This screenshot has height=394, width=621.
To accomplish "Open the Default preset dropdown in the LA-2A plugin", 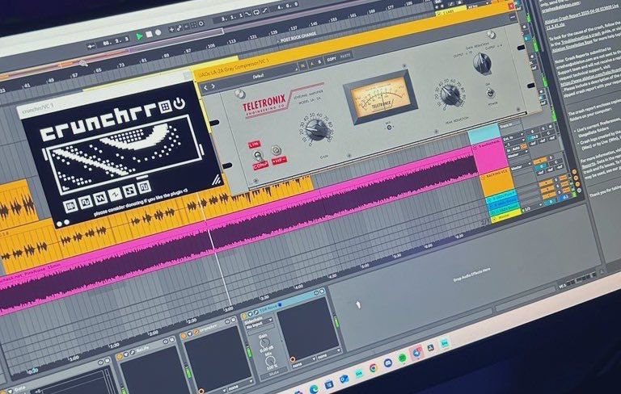I will coord(259,77).
